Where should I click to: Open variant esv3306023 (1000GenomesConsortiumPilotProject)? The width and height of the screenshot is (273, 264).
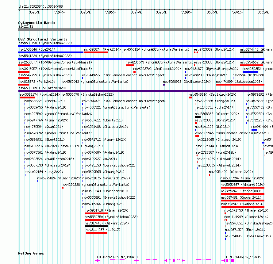124,101
